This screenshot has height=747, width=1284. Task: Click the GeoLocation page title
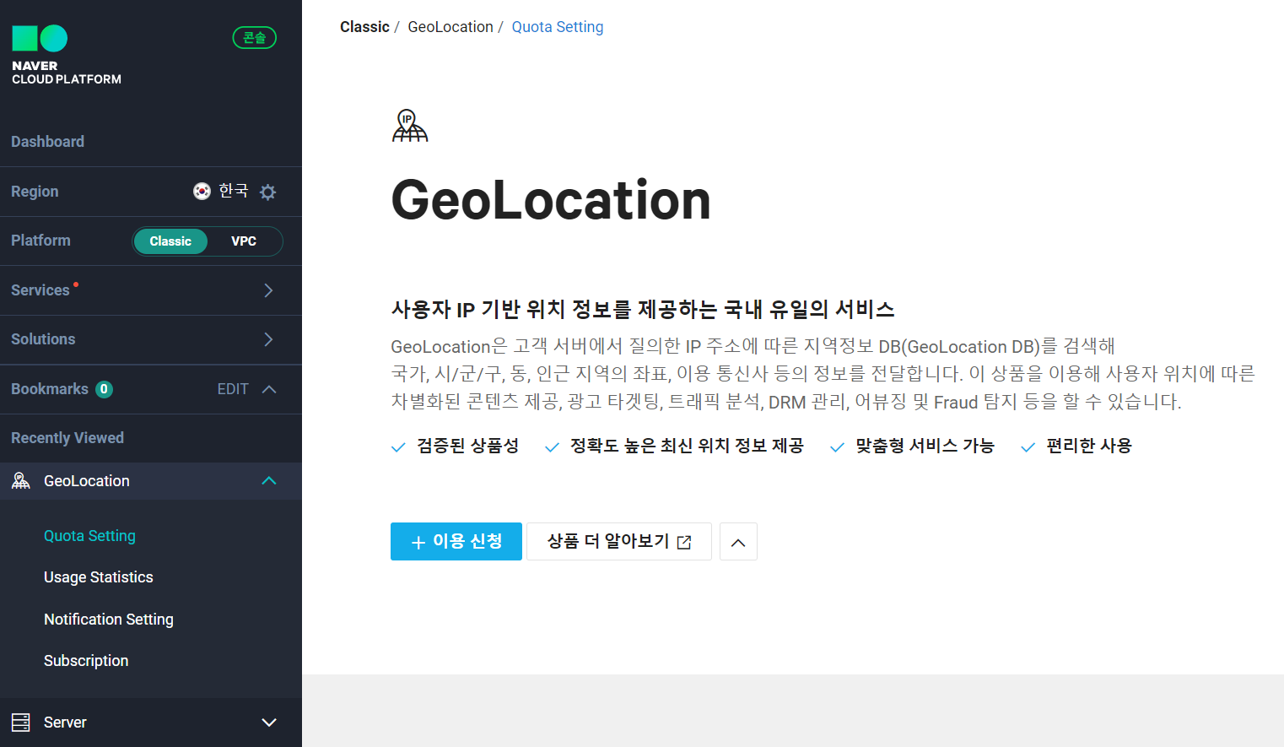click(551, 201)
